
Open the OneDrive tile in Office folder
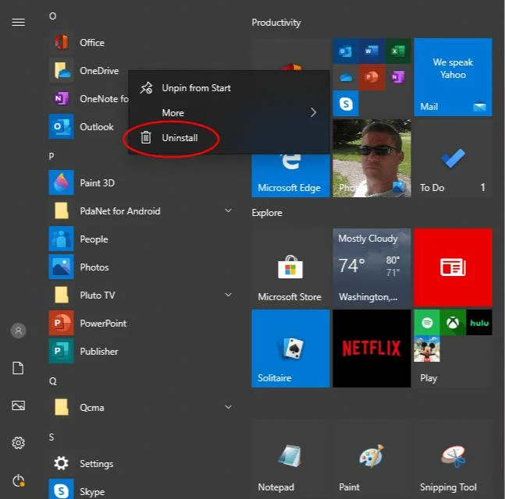[x=346, y=77]
